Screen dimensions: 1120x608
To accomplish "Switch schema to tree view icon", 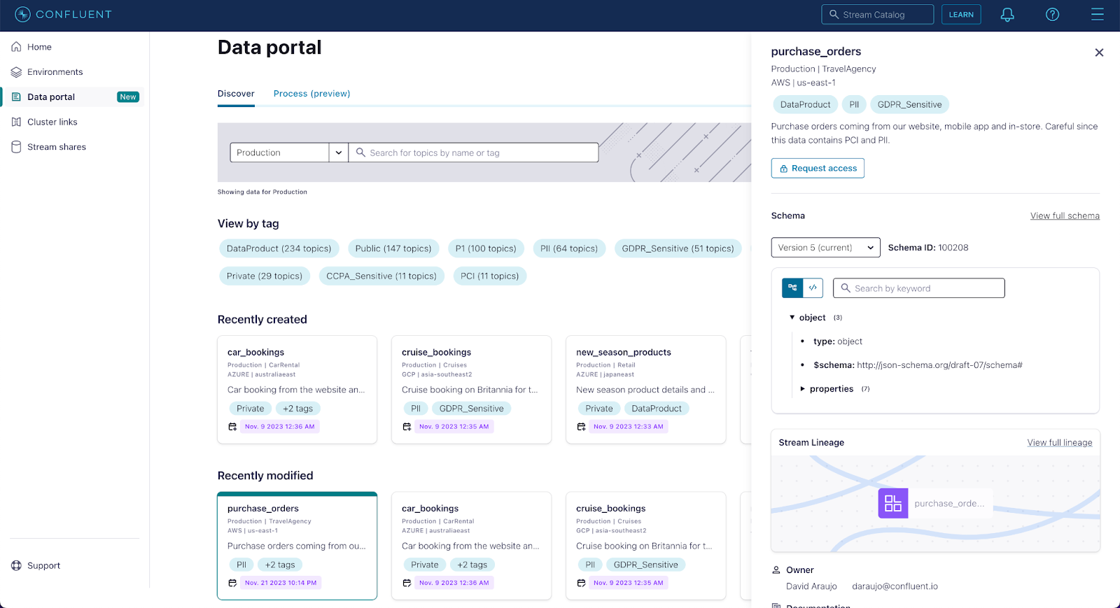I will 792,288.
